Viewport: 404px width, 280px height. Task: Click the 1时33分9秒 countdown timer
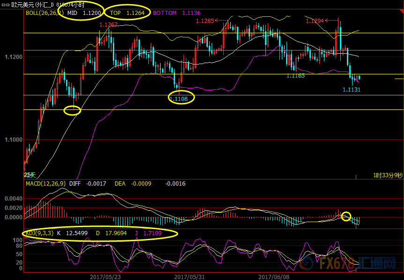(388, 175)
